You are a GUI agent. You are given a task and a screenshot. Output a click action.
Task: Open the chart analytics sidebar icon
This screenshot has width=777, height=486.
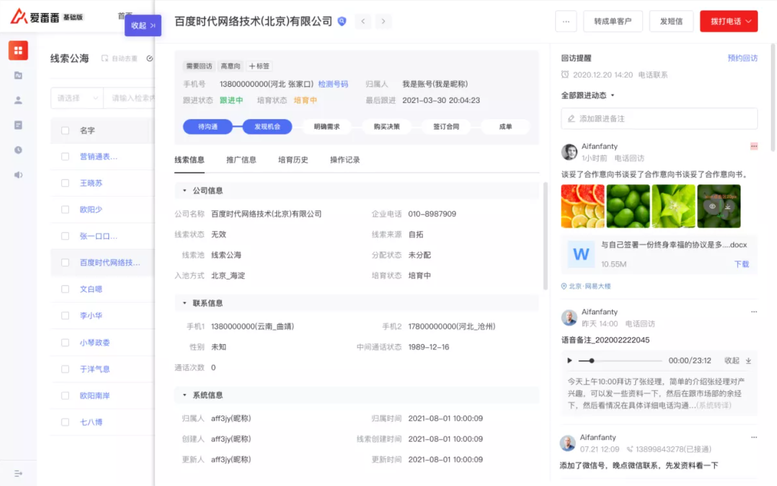click(x=18, y=75)
